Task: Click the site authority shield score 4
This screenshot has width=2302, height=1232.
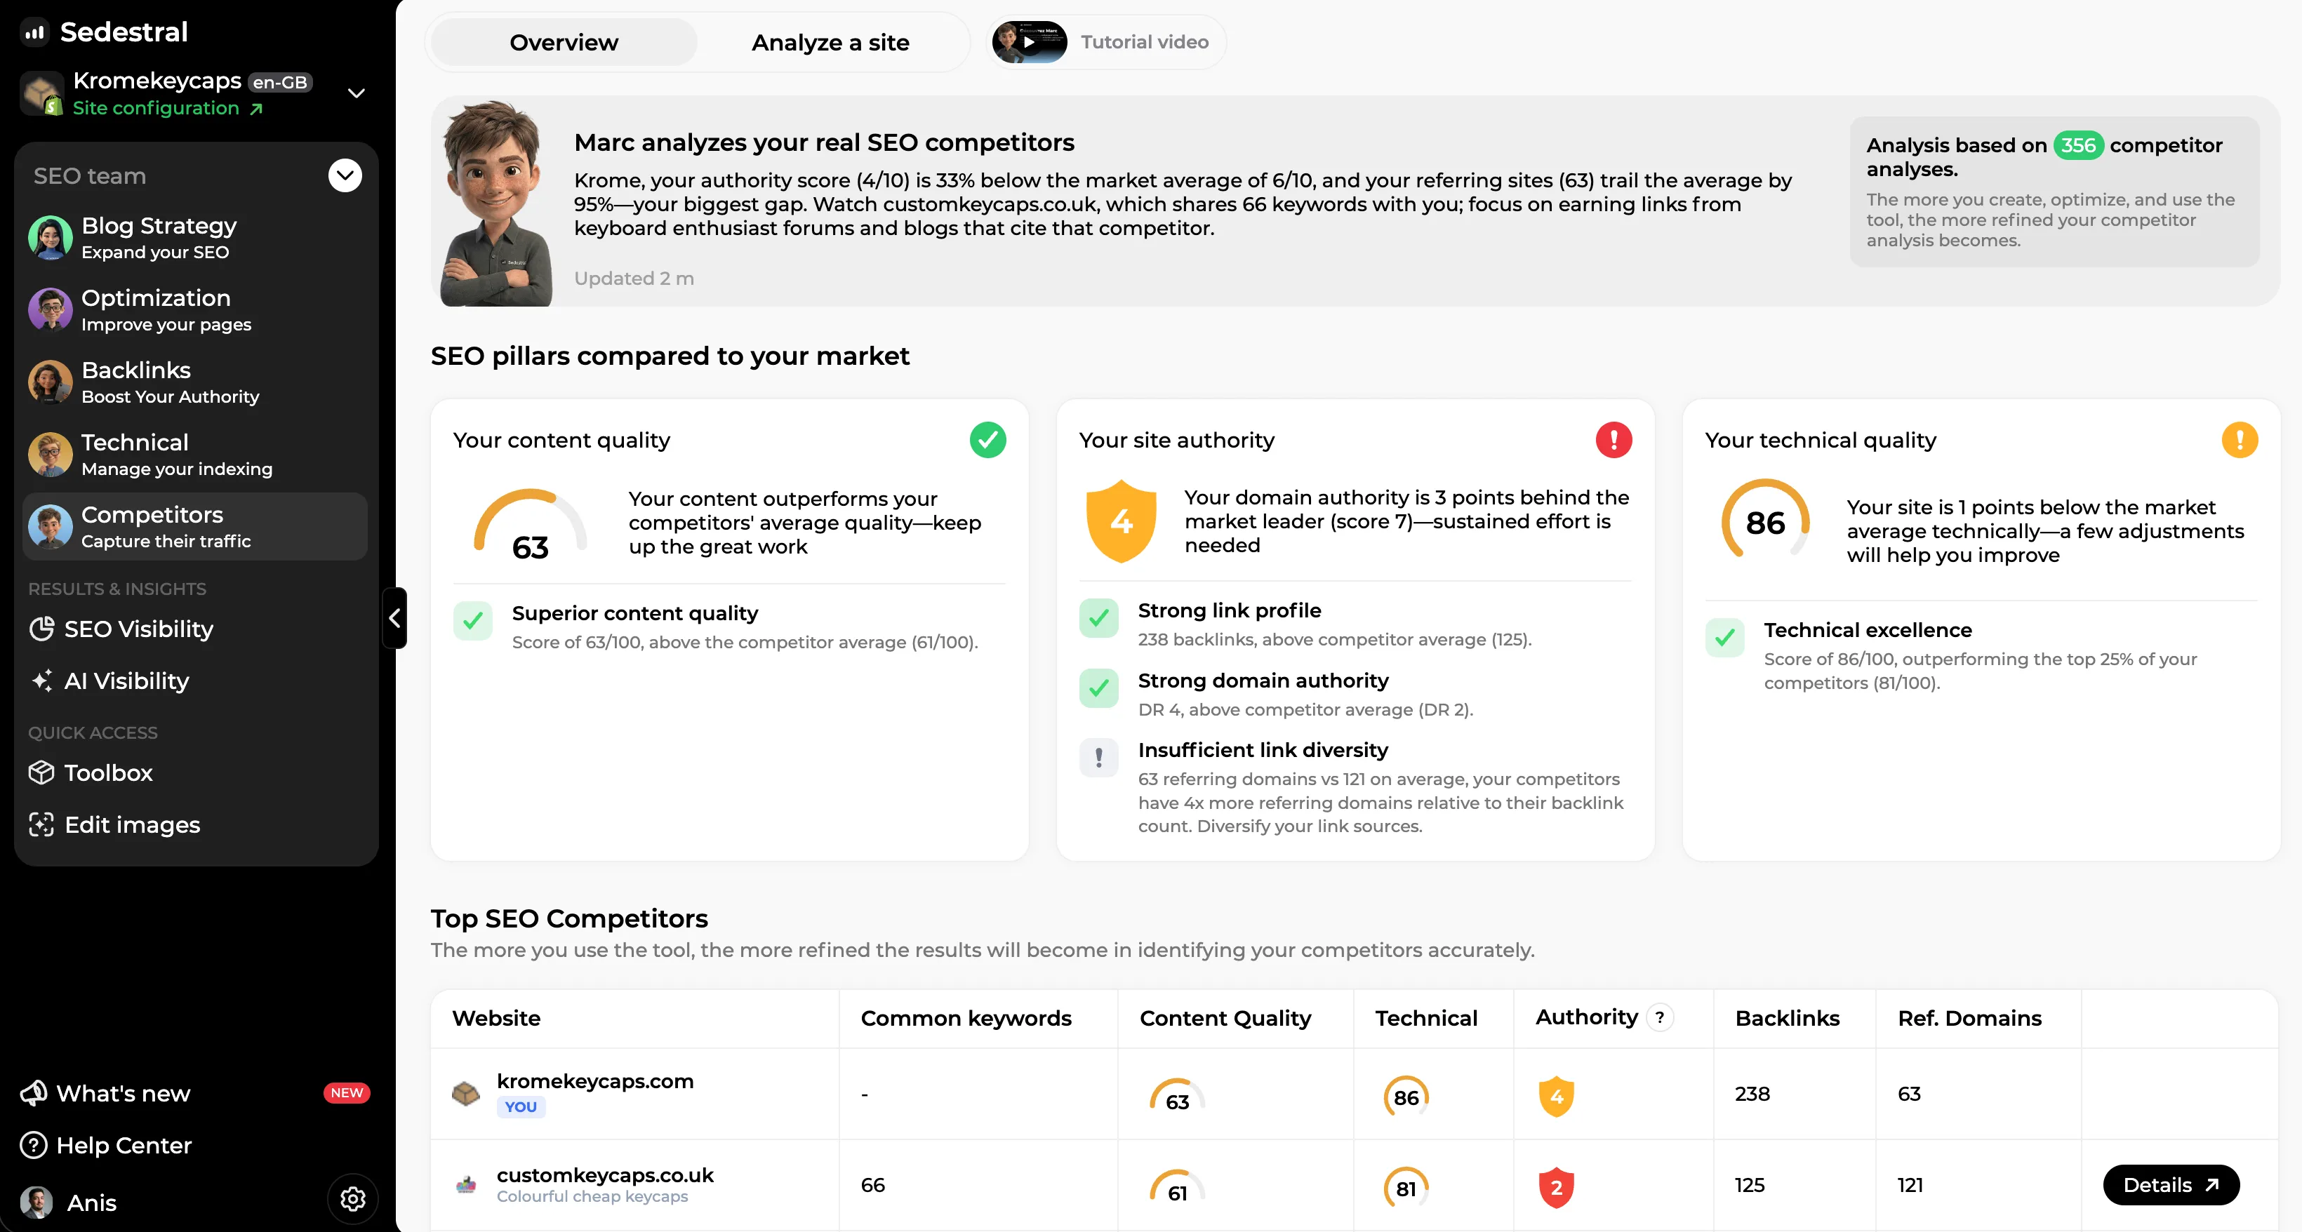Action: click(1122, 522)
